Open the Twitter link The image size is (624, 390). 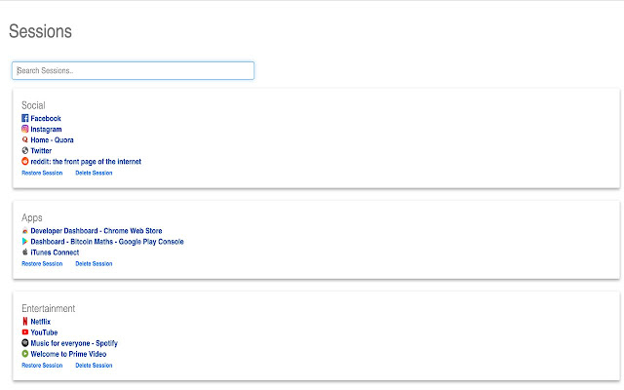[x=41, y=151]
